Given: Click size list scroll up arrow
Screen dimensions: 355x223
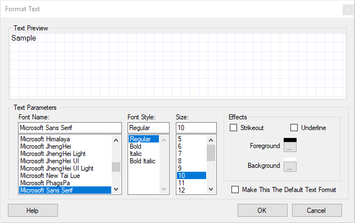Looking at the screenshot, I should tap(211, 140).
